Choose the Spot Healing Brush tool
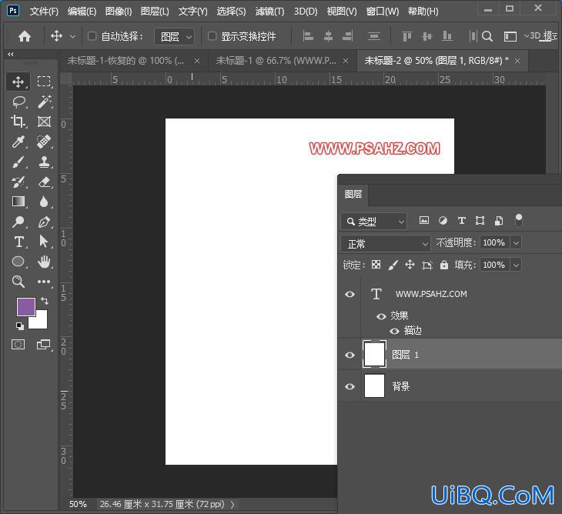 point(44,142)
